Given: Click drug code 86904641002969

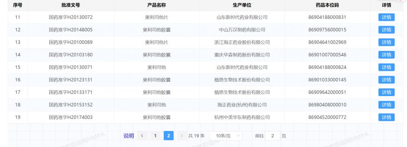Looking at the screenshot, I should point(327,42).
